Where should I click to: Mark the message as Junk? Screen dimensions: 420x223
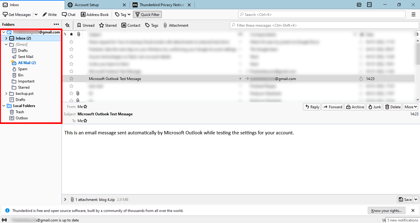click(x=374, y=107)
